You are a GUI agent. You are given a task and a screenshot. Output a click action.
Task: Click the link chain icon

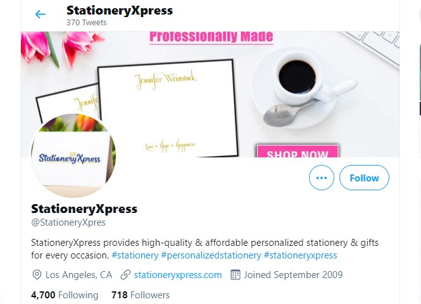125,275
